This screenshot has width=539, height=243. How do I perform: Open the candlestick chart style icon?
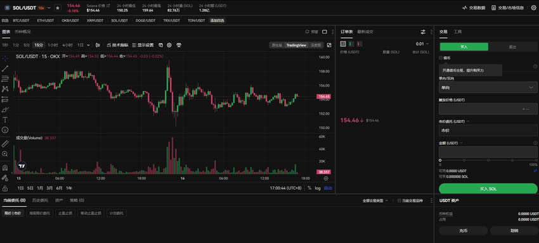[x=98, y=45]
